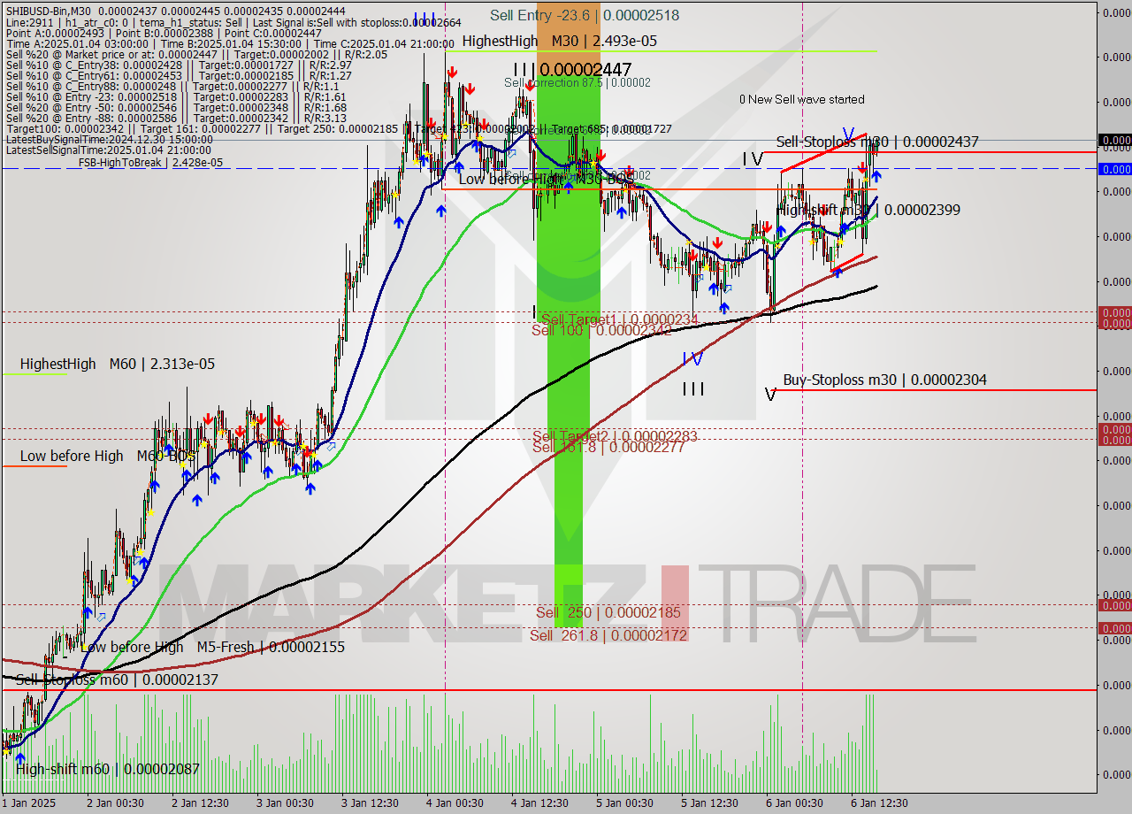
Task: Click the black 'I V' wave label beside Sell-Stoploss m30
Action: pyautogui.click(x=752, y=159)
